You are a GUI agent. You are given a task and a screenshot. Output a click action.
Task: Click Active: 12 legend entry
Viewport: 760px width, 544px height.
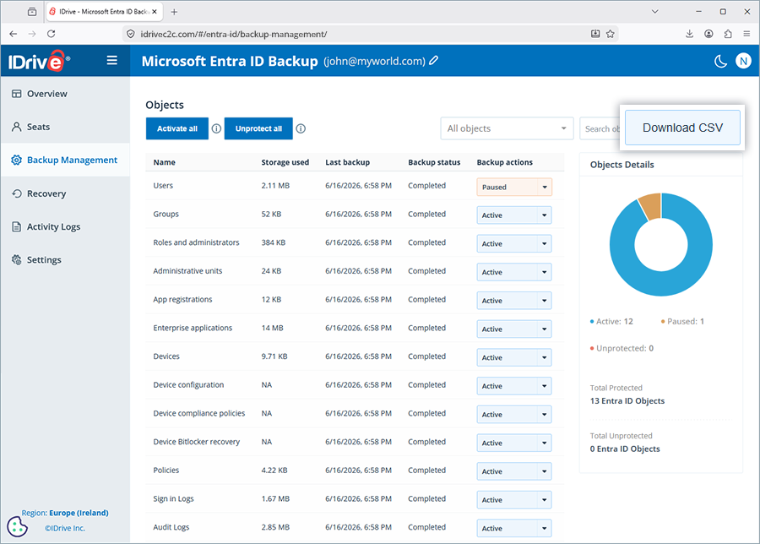[x=611, y=322]
